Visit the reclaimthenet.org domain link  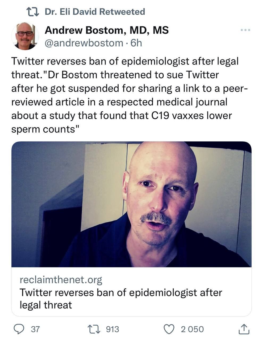click(x=61, y=280)
